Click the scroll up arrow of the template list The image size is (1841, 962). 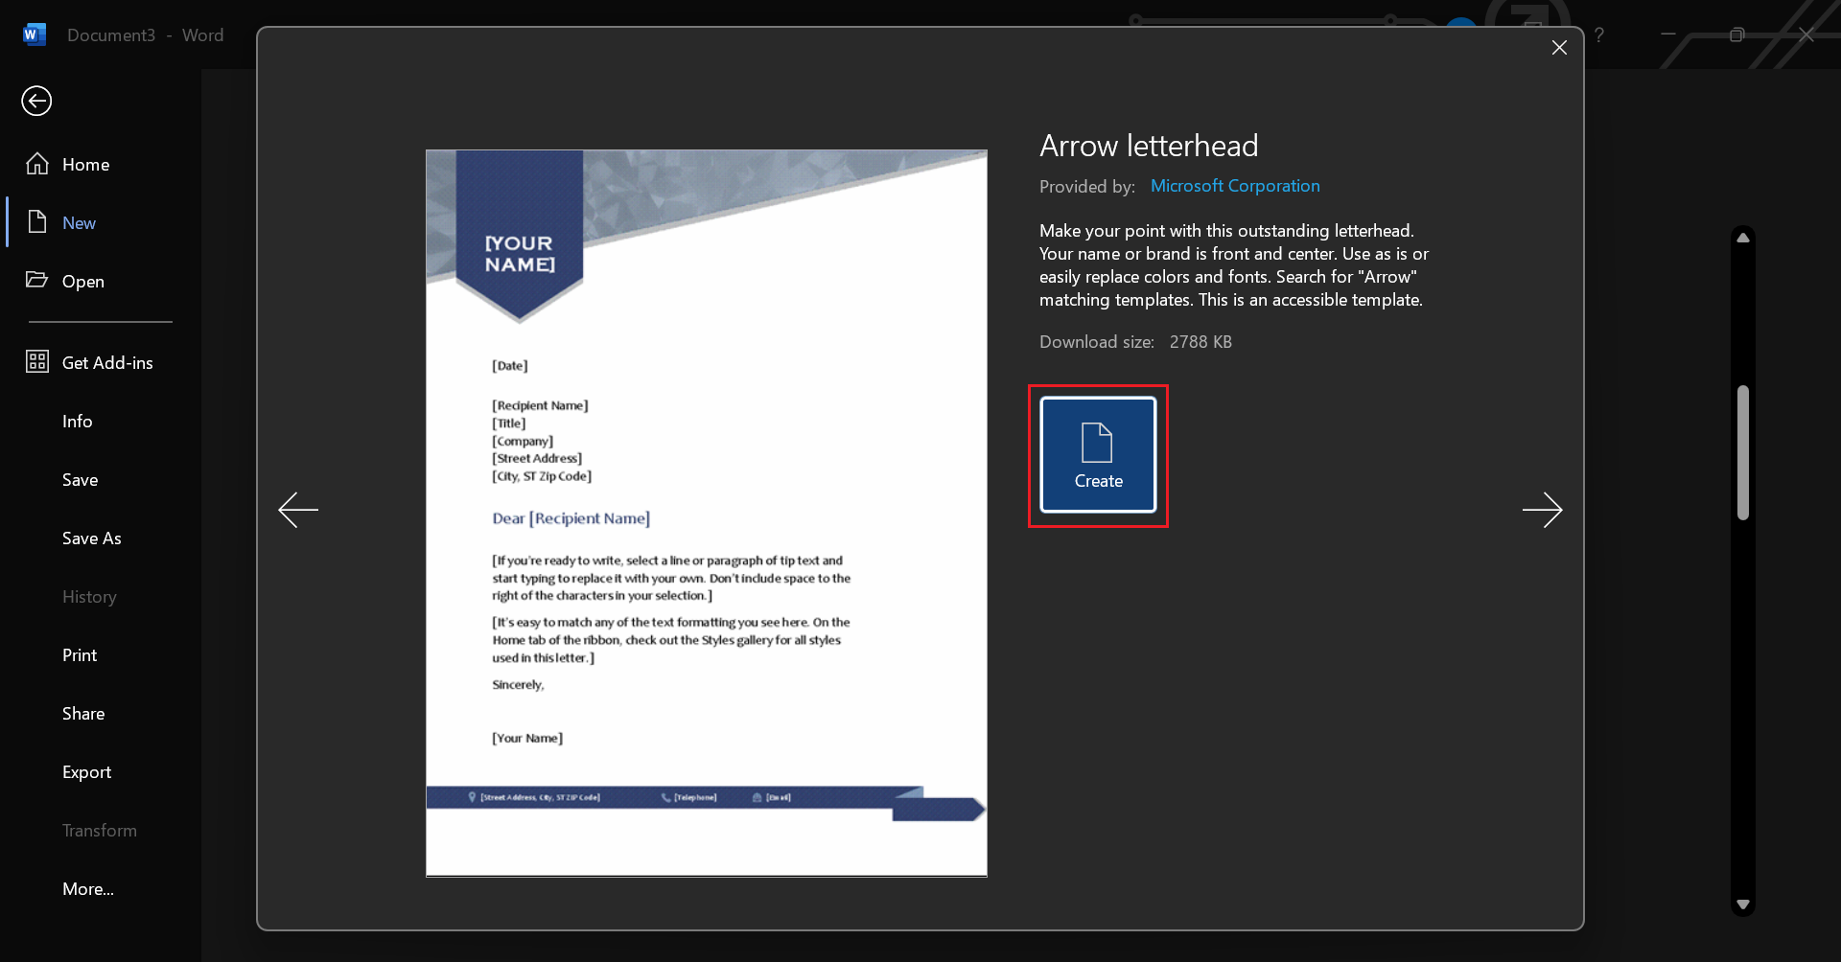(x=1743, y=238)
